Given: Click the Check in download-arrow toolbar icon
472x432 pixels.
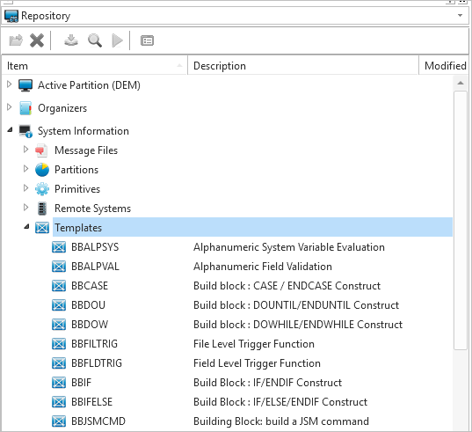Looking at the screenshot, I should pos(71,40).
